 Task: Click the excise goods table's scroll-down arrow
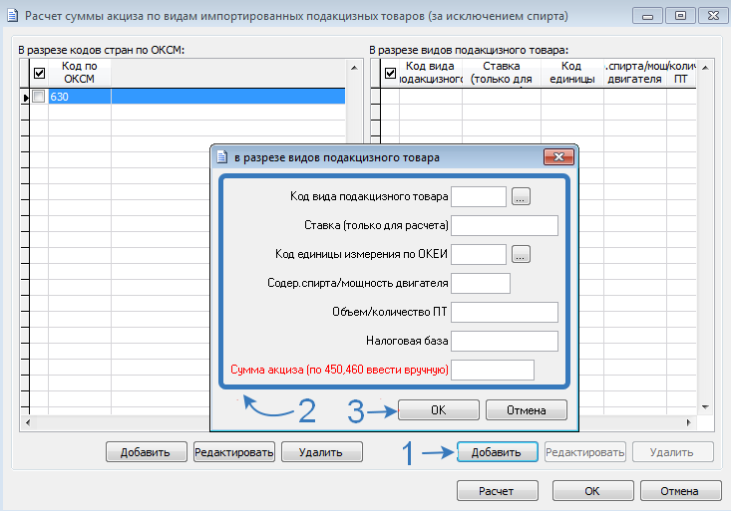click(x=705, y=407)
